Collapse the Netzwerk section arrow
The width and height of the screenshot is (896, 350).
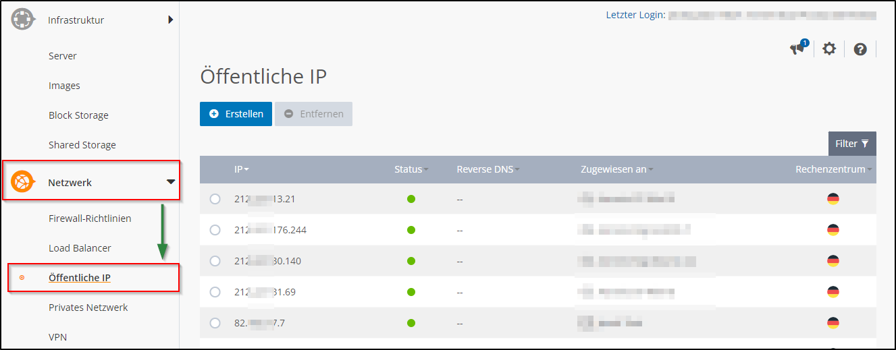tap(171, 182)
